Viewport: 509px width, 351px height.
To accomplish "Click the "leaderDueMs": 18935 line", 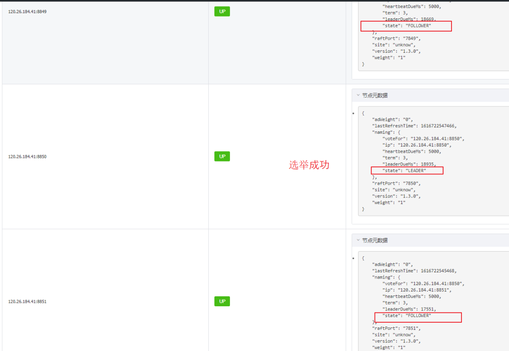I will 410,164.
